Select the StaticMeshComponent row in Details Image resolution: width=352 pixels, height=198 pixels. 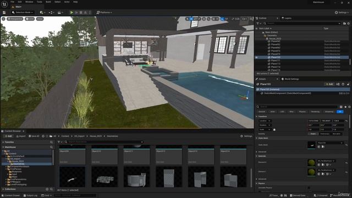point(302,93)
